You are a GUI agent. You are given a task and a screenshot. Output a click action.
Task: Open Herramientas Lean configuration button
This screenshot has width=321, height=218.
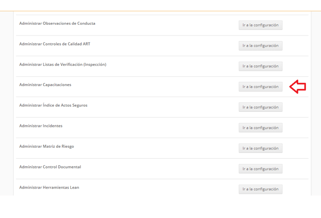coord(260,189)
